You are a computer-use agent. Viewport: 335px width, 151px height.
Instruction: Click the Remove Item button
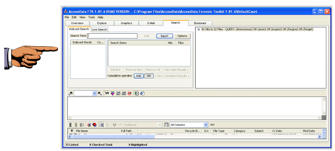point(134,70)
